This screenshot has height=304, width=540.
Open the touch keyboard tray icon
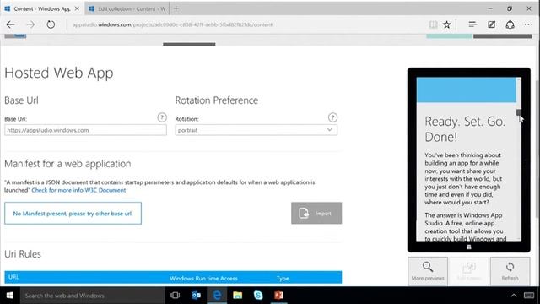pos(529,296)
